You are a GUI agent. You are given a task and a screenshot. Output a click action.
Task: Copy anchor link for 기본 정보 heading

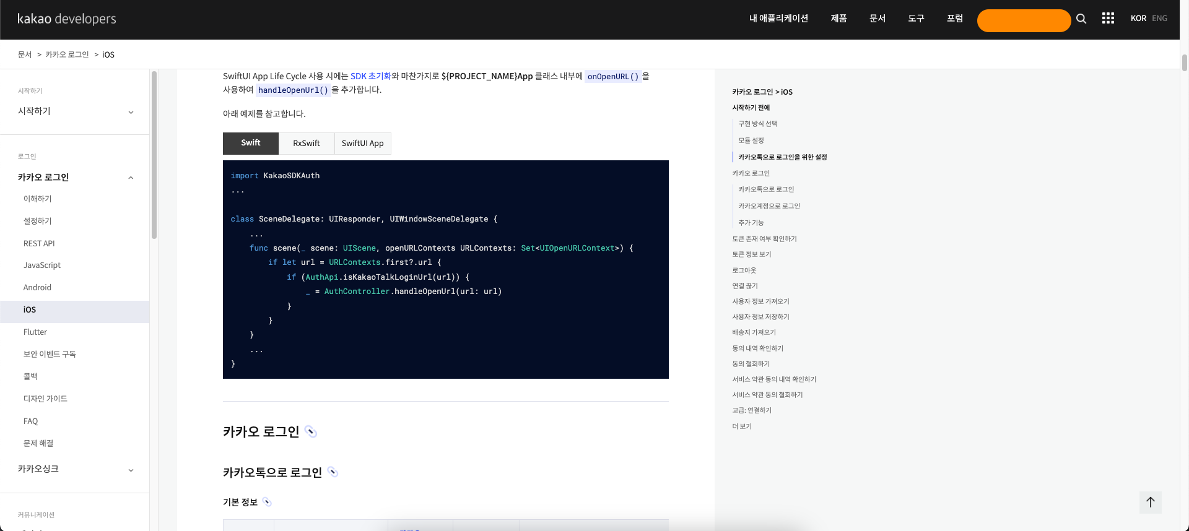tap(267, 502)
